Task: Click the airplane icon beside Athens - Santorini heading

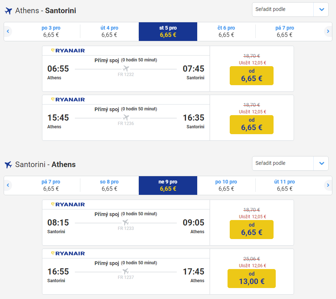Action: (8, 11)
